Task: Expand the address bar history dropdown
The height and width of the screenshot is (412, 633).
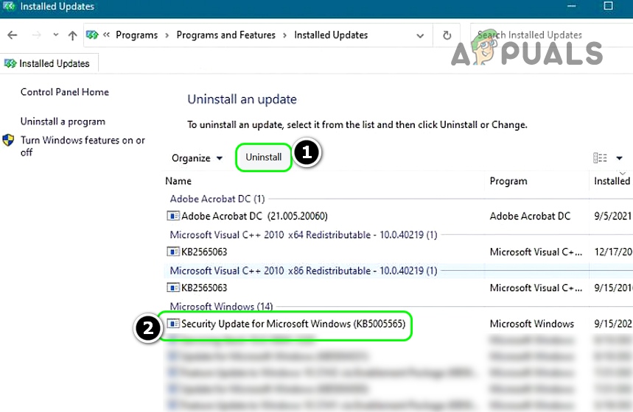Action: click(x=420, y=35)
